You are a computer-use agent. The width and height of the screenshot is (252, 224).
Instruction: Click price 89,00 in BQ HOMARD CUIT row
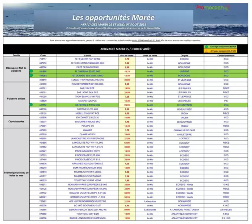point(127,210)
